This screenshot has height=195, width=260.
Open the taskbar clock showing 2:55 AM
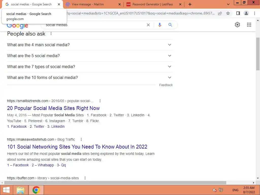pyautogui.click(x=249, y=190)
